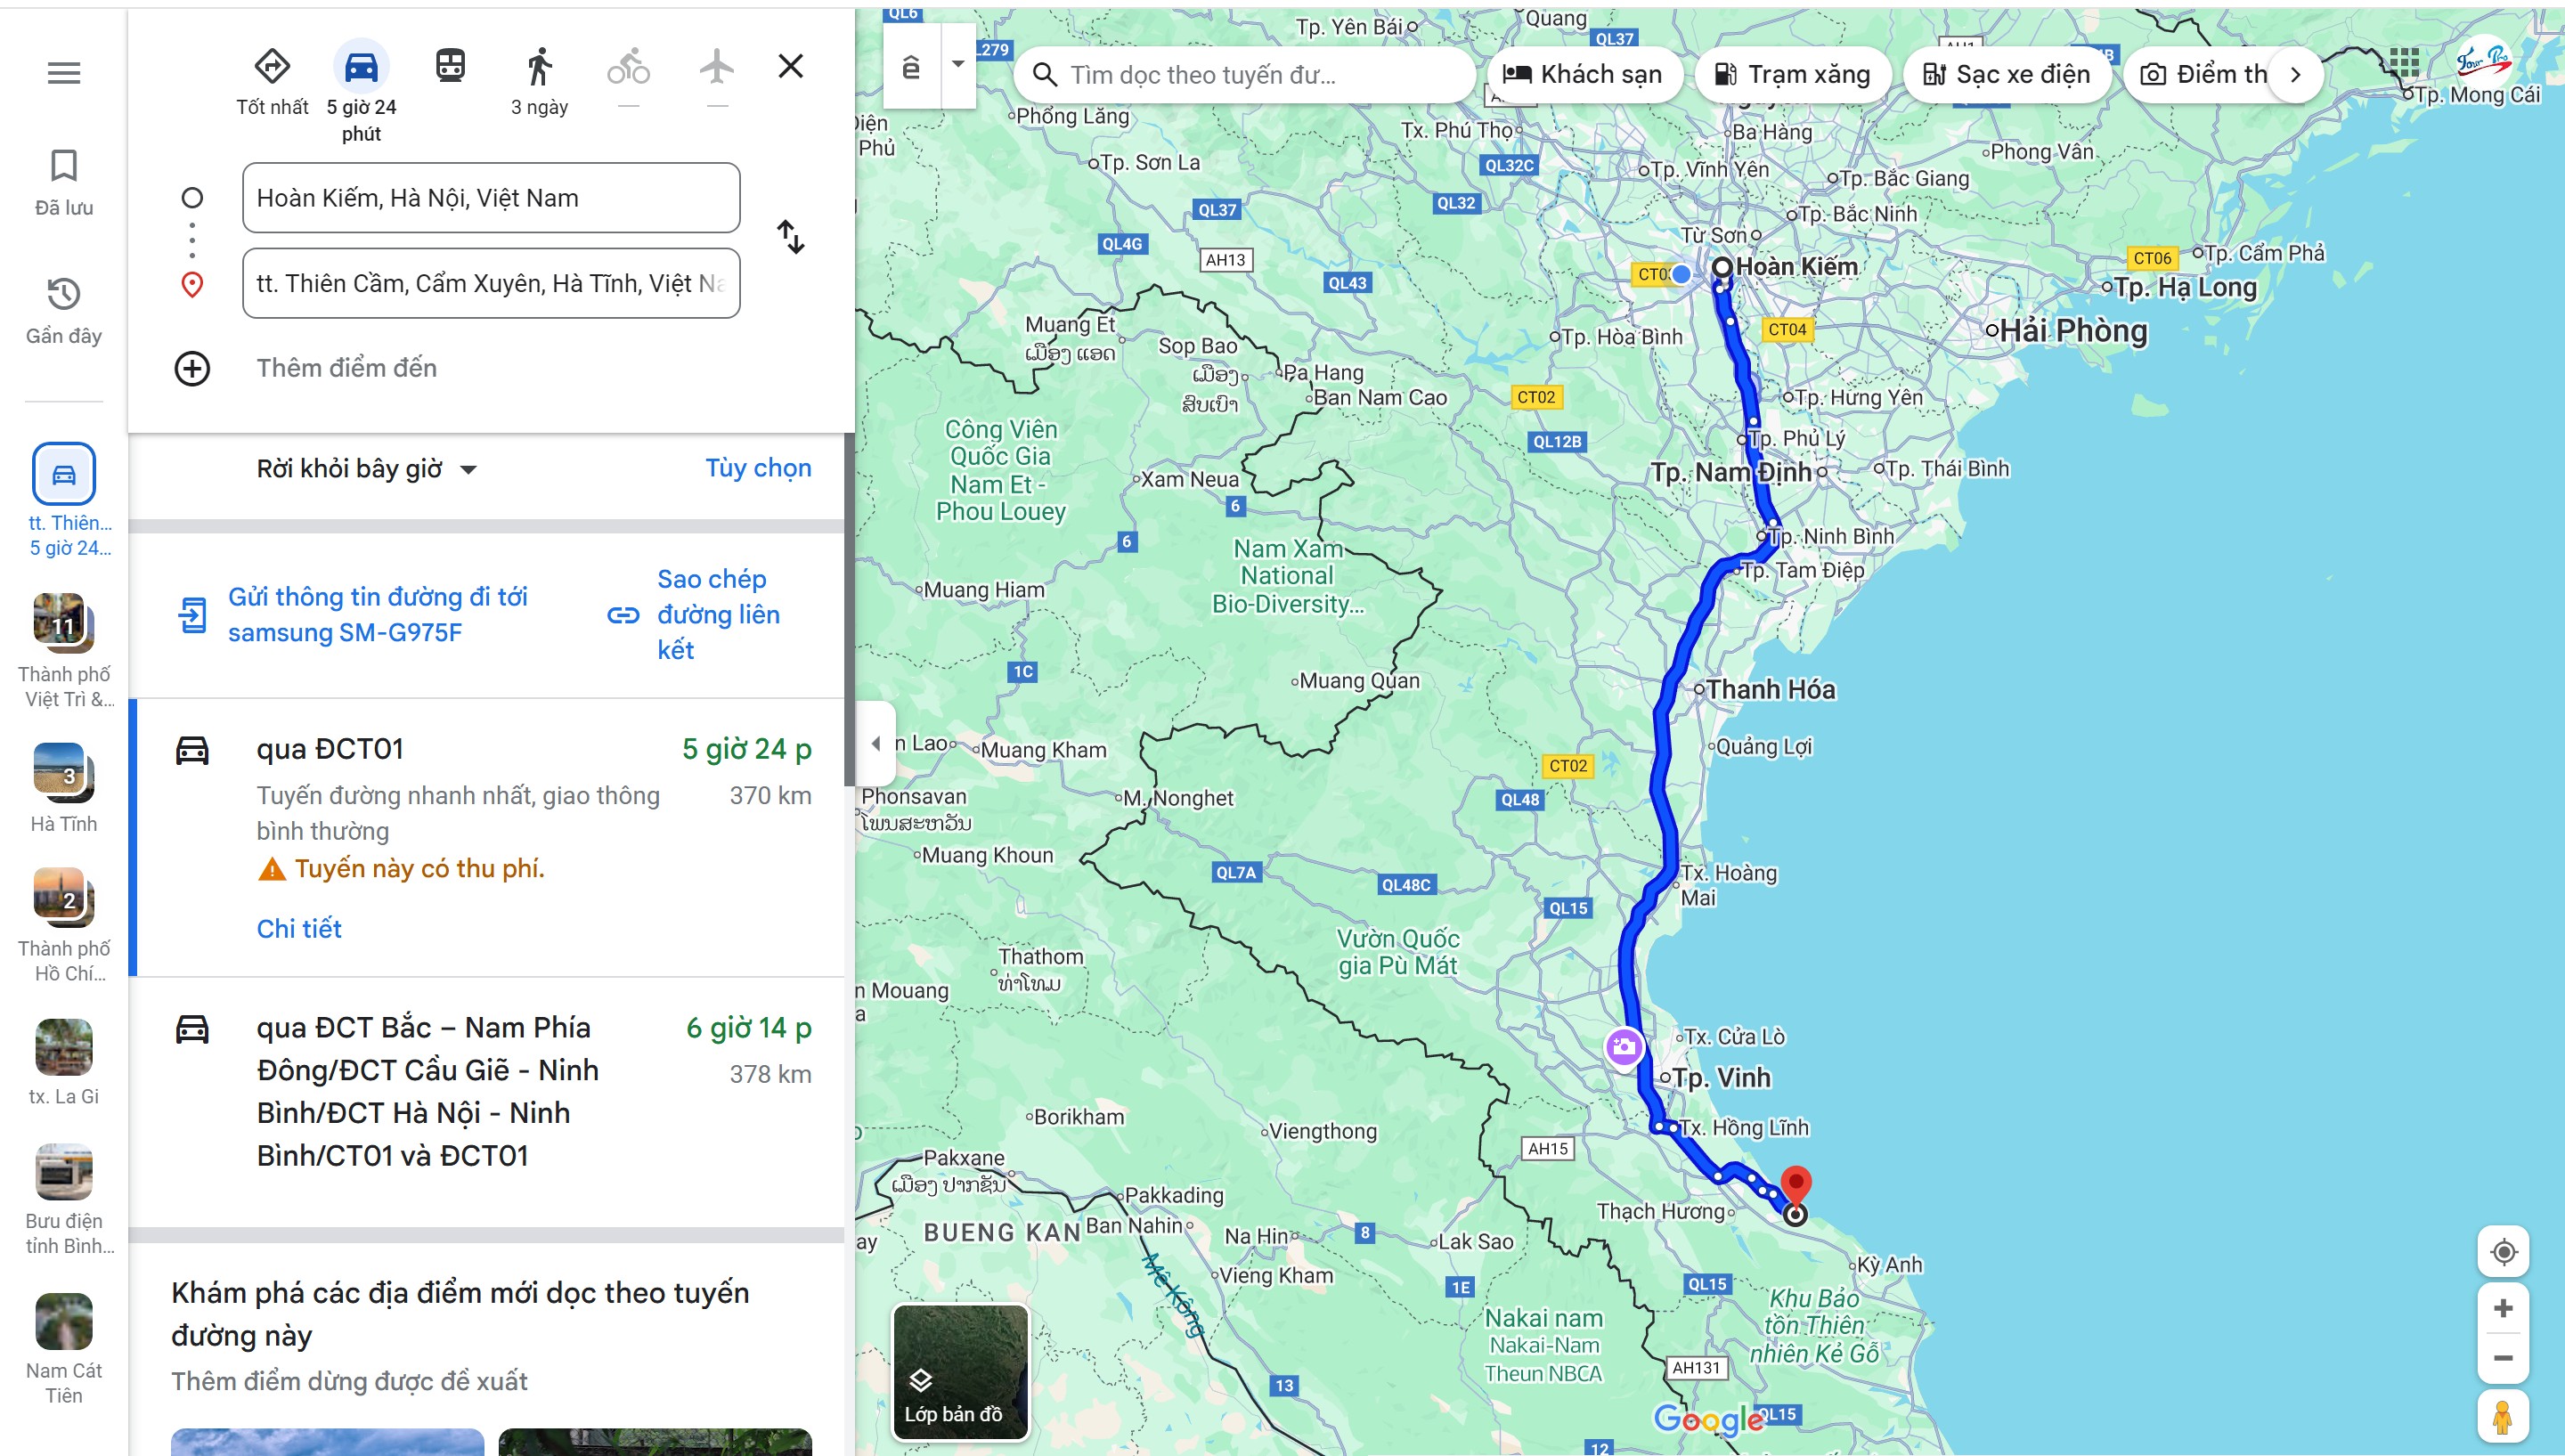
Task: Select Best route travel mode
Action: [x=272, y=67]
